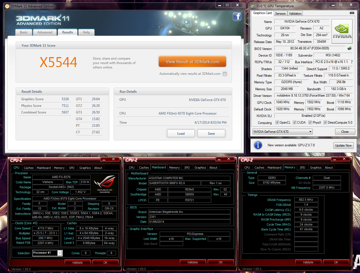Screen dimensions: 360x273
Task: Click the Load button in Run Details
Action: tap(181, 134)
